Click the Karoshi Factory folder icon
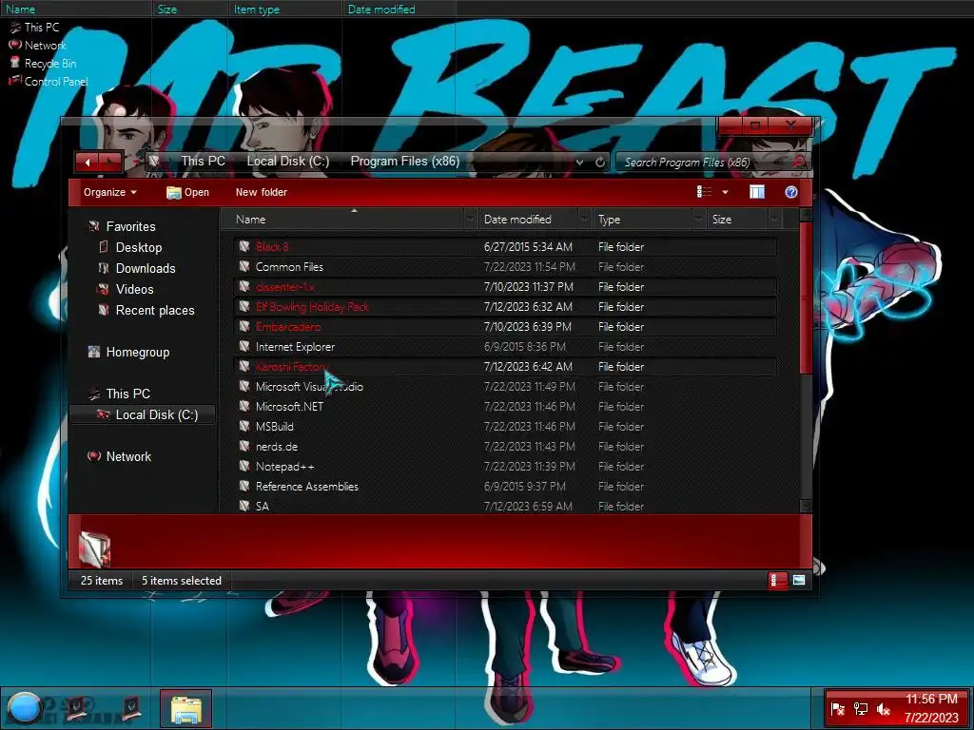The image size is (974, 730). [244, 366]
